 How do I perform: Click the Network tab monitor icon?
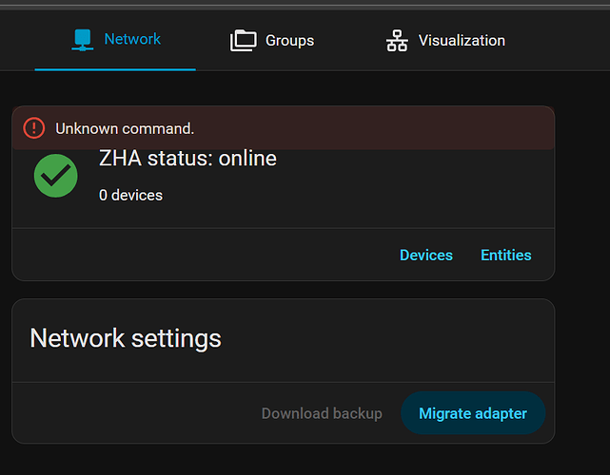click(83, 40)
